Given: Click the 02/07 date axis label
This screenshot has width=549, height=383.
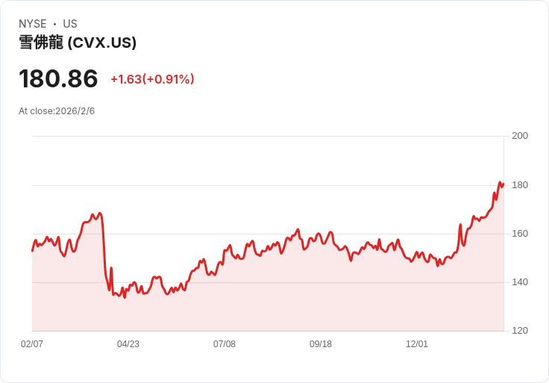Looking at the screenshot, I should pyautogui.click(x=32, y=344).
